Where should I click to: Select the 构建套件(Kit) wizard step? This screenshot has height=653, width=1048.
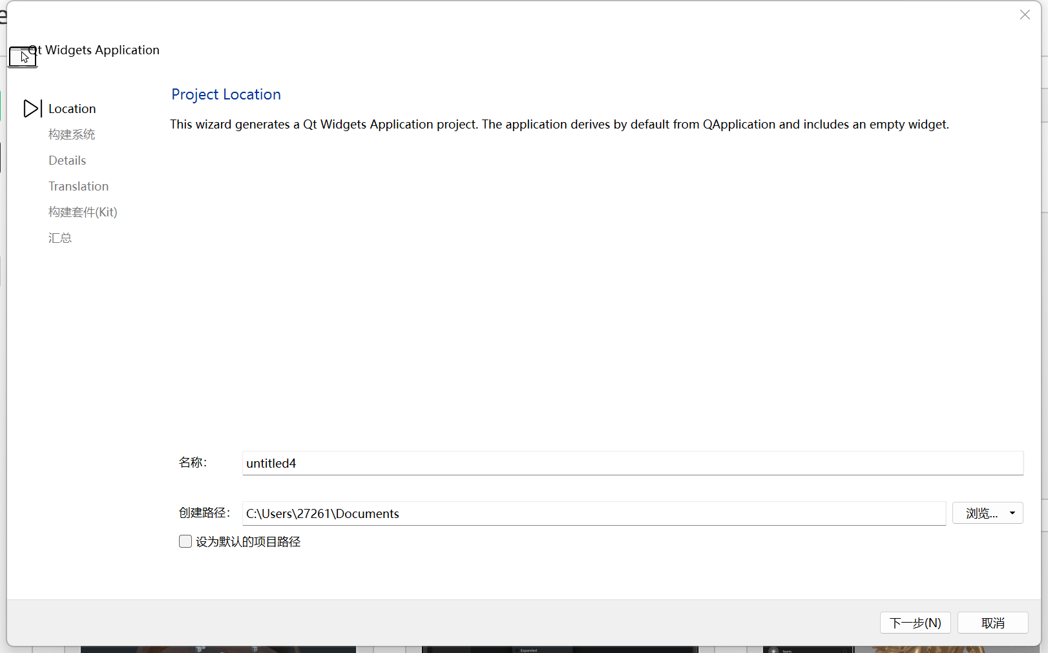[x=83, y=212]
